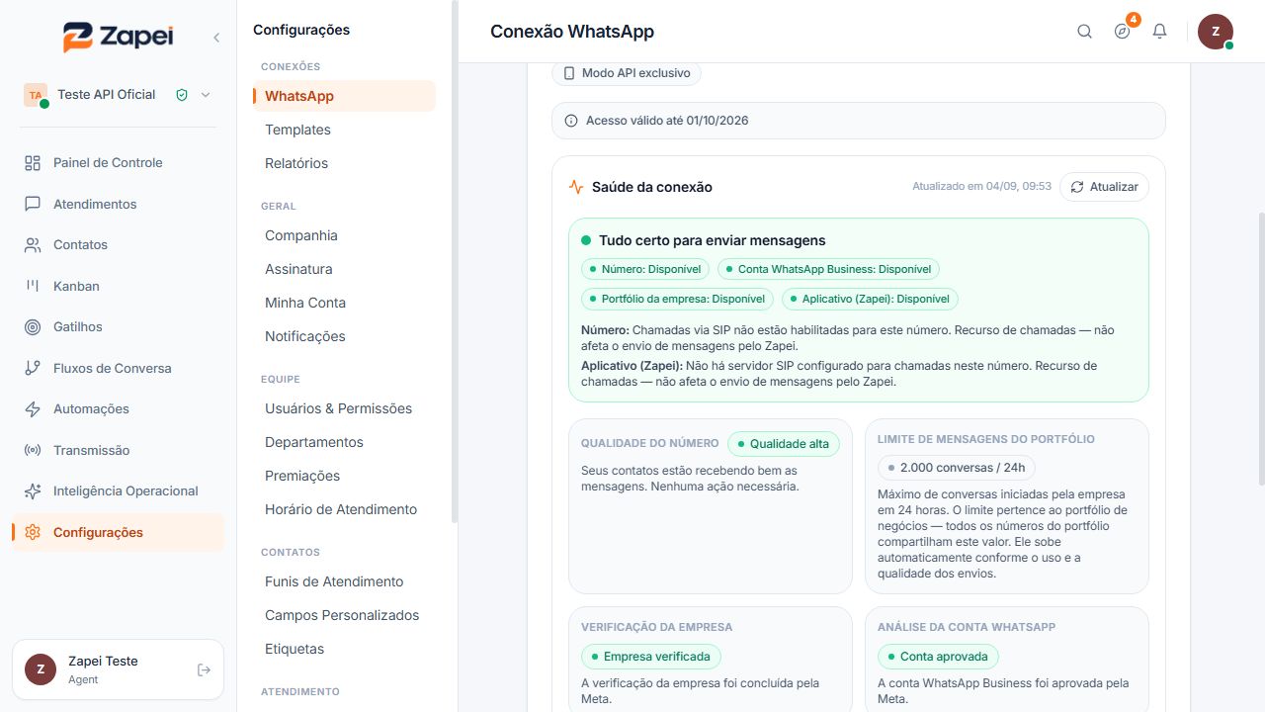Open Campos Personalizados
This screenshot has height=712, width=1265.
point(344,615)
